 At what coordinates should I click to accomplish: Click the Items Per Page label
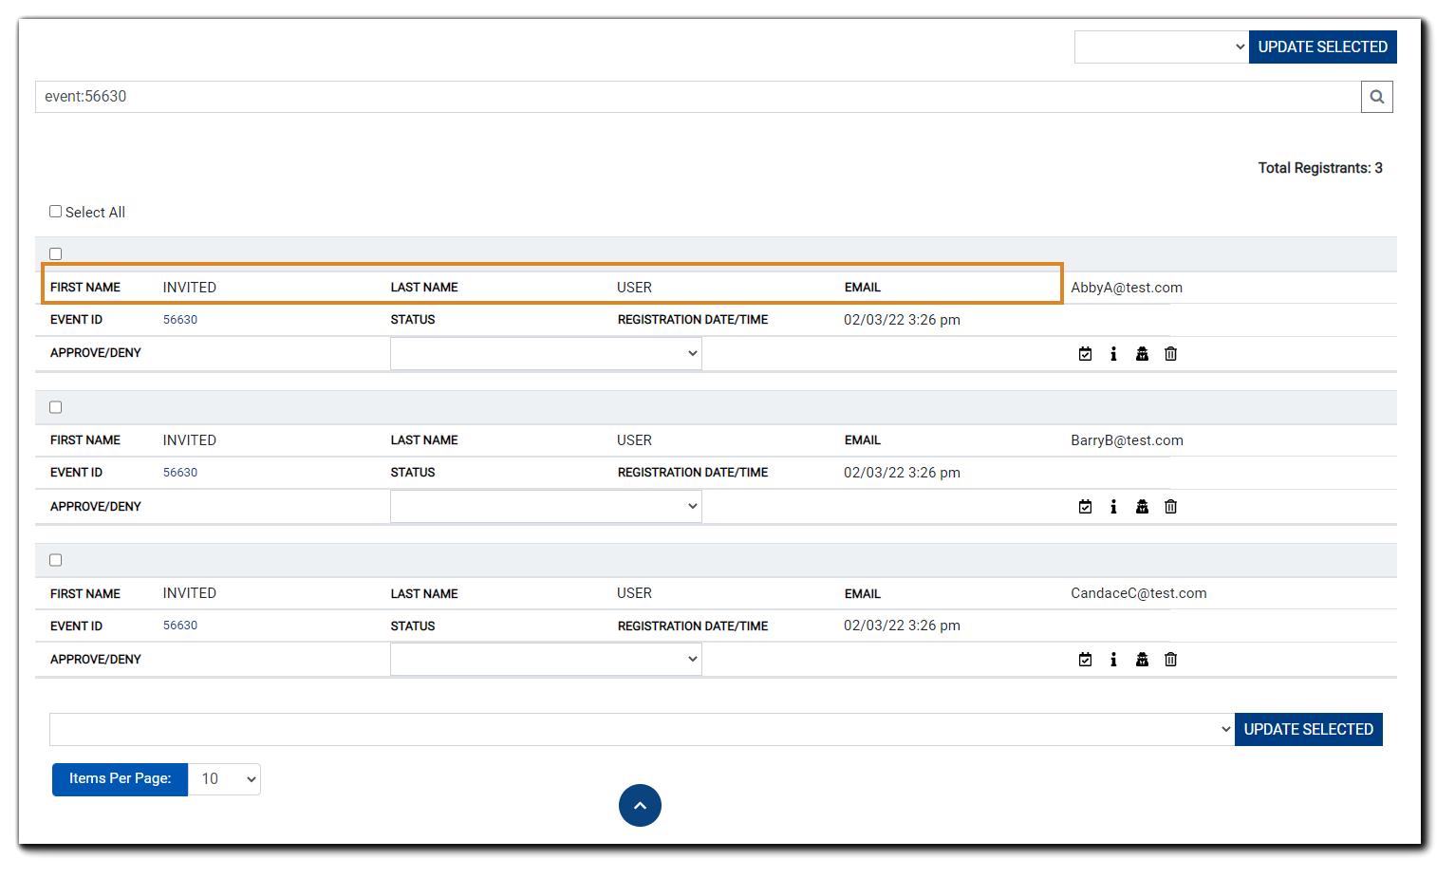click(x=120, y=779)
